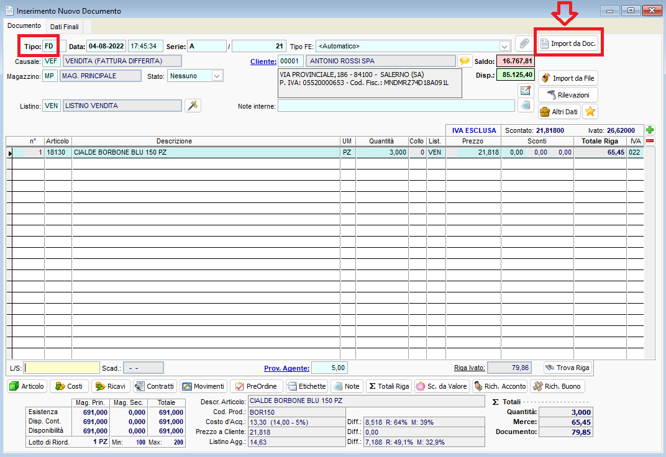Click the paperclip attachment icon
The height and width of the screenshot is (457, 666).
click(524, 44)
